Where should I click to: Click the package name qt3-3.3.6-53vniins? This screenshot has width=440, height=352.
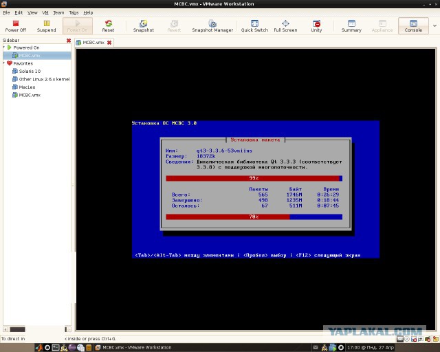[x=224, y=151]
